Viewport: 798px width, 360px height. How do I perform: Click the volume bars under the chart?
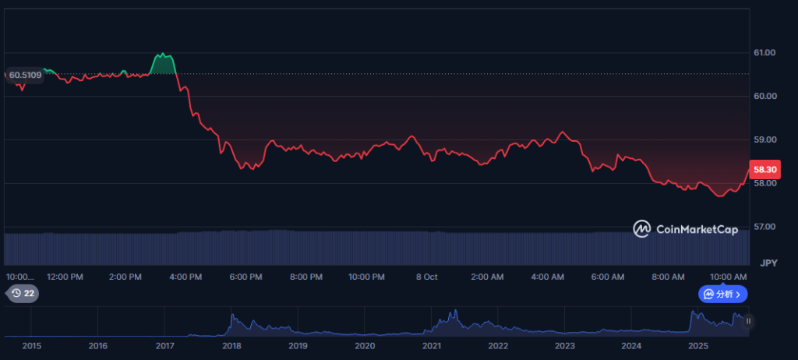coord(374,248)
